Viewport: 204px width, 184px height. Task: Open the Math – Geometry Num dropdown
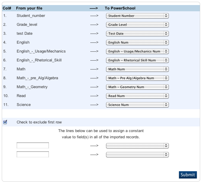(137, 87)
